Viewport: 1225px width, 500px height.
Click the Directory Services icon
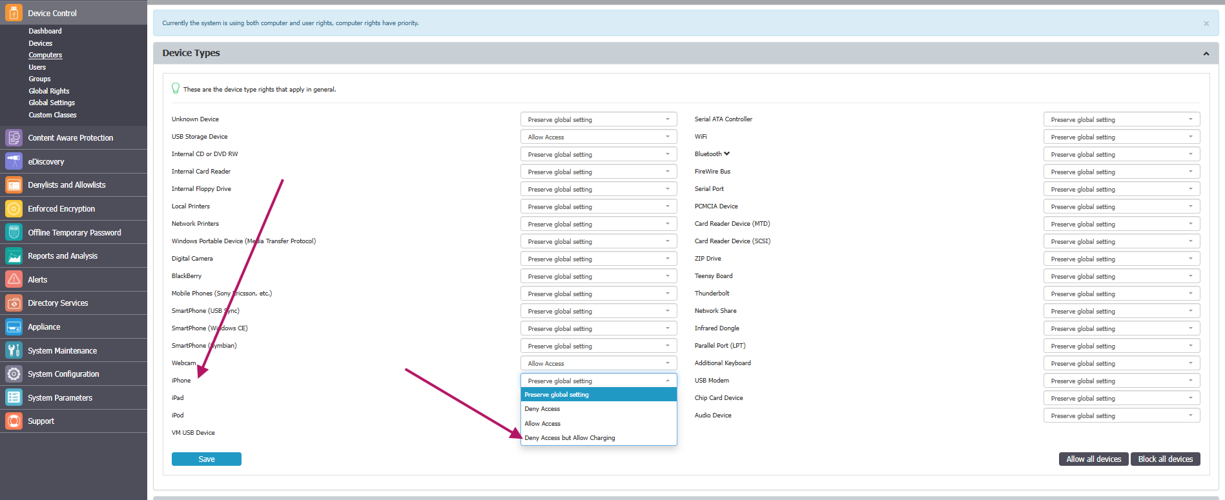tap(14, 303)
